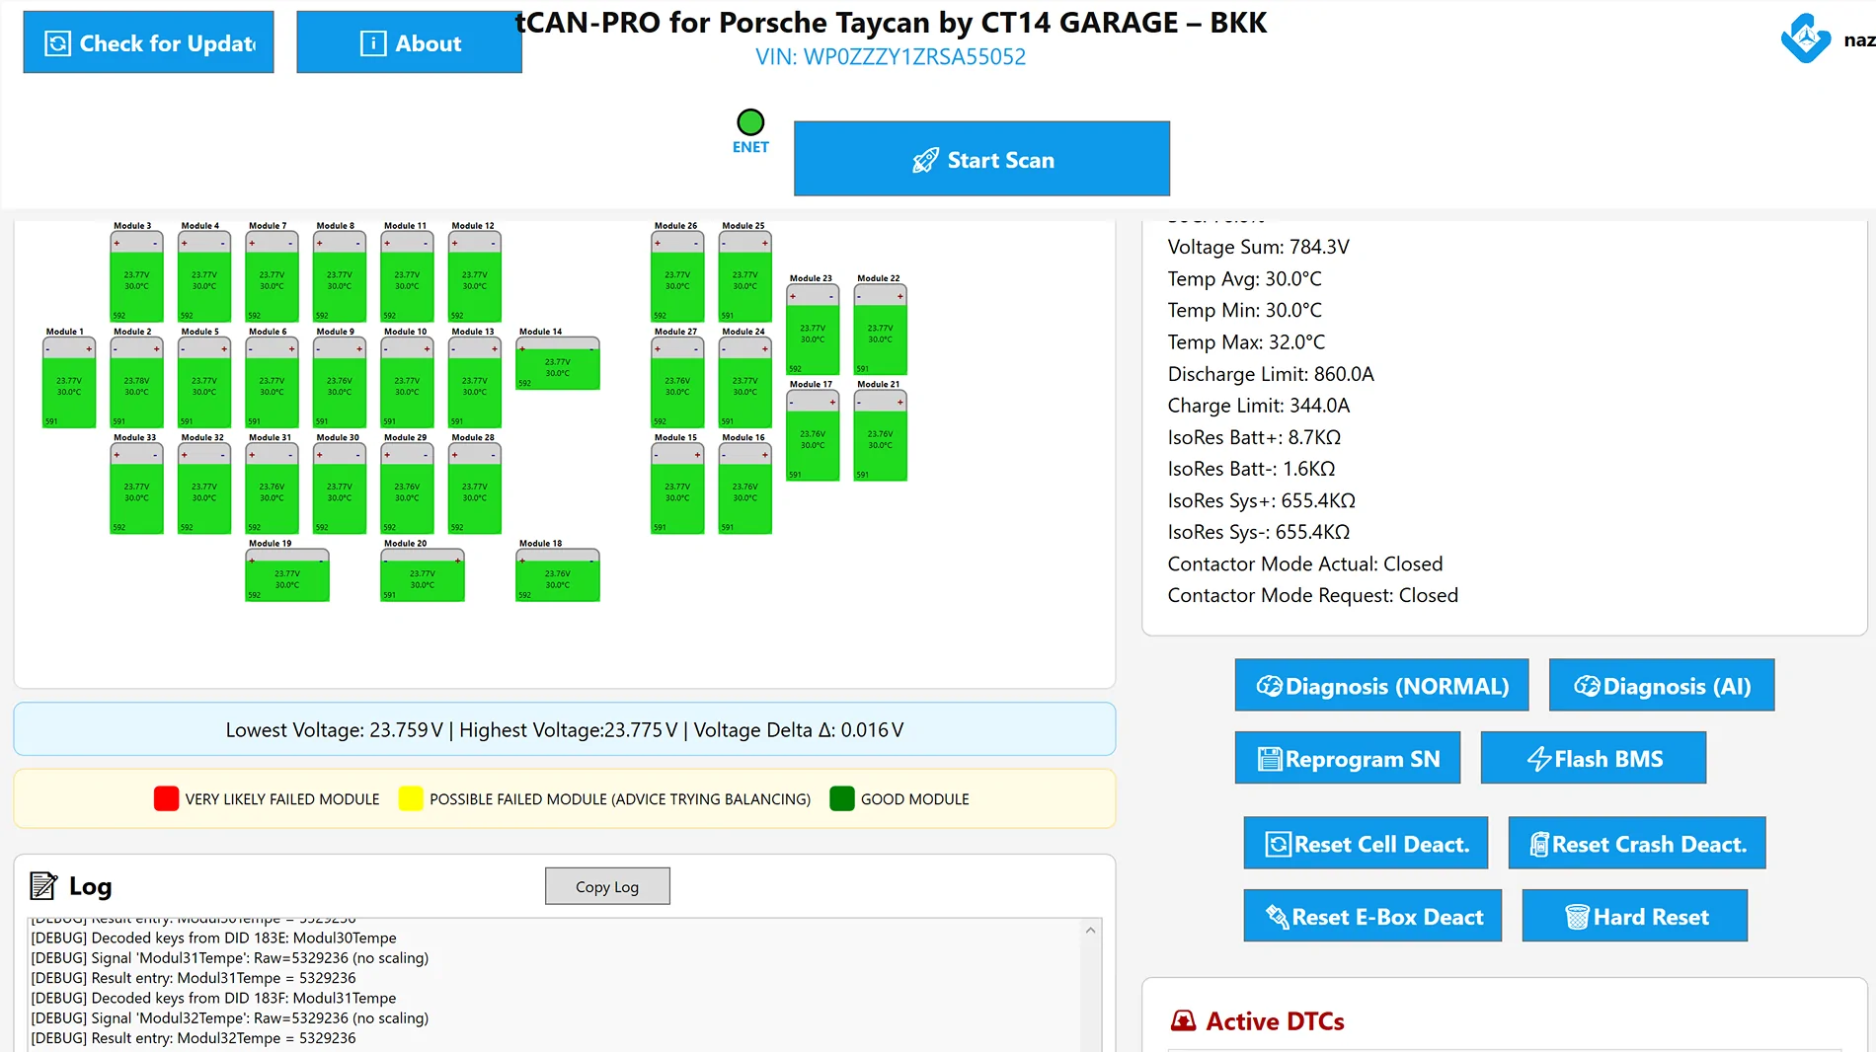Viewport: 1876px width, 1052px height.
Task: Select battery Module 30
Action: point(340,488)
